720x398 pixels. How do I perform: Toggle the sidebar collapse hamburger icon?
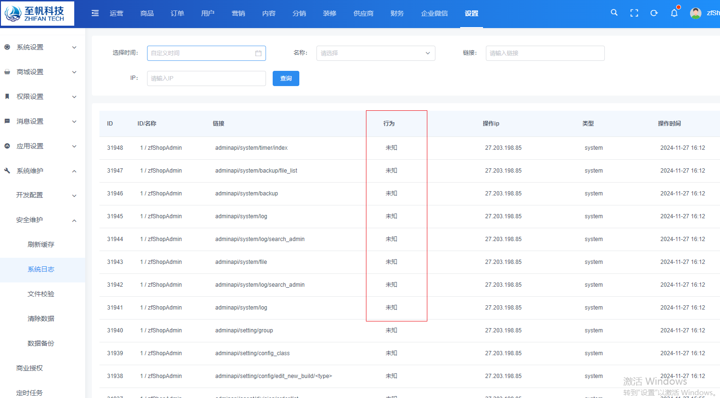(x=95, y=13)
